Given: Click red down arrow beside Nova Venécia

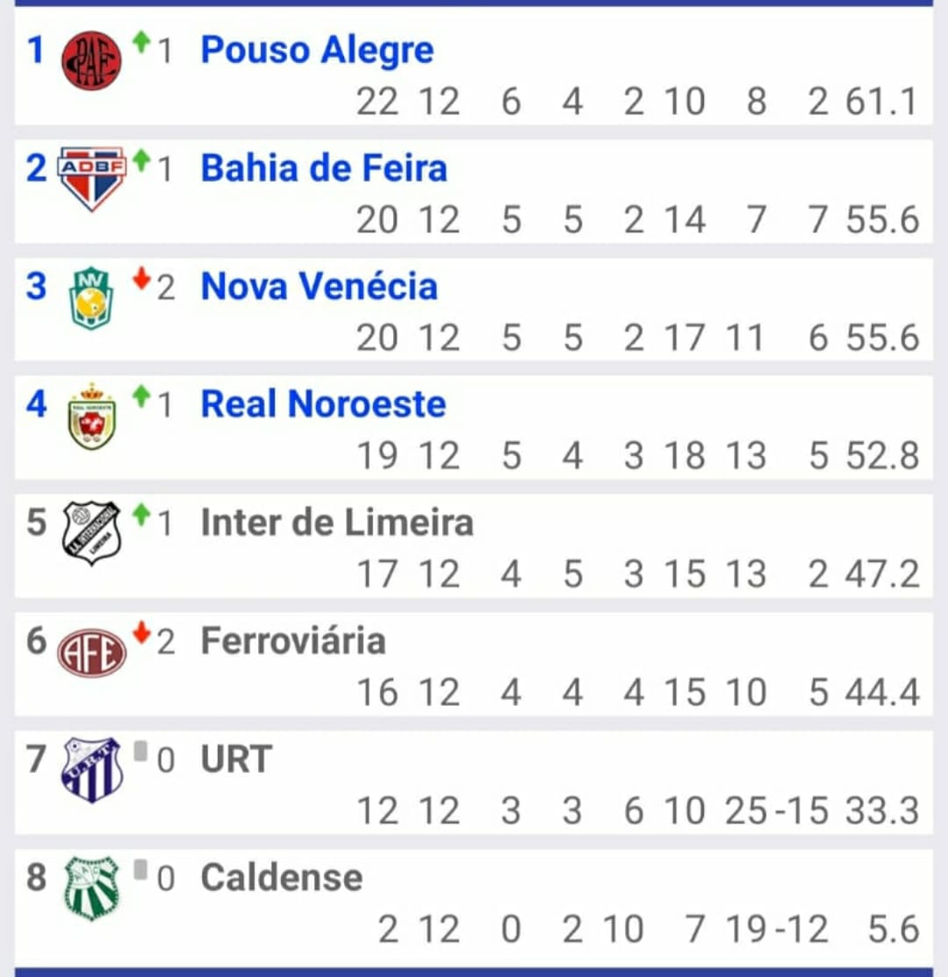Looking at the screenshot, I should [141, 279].
